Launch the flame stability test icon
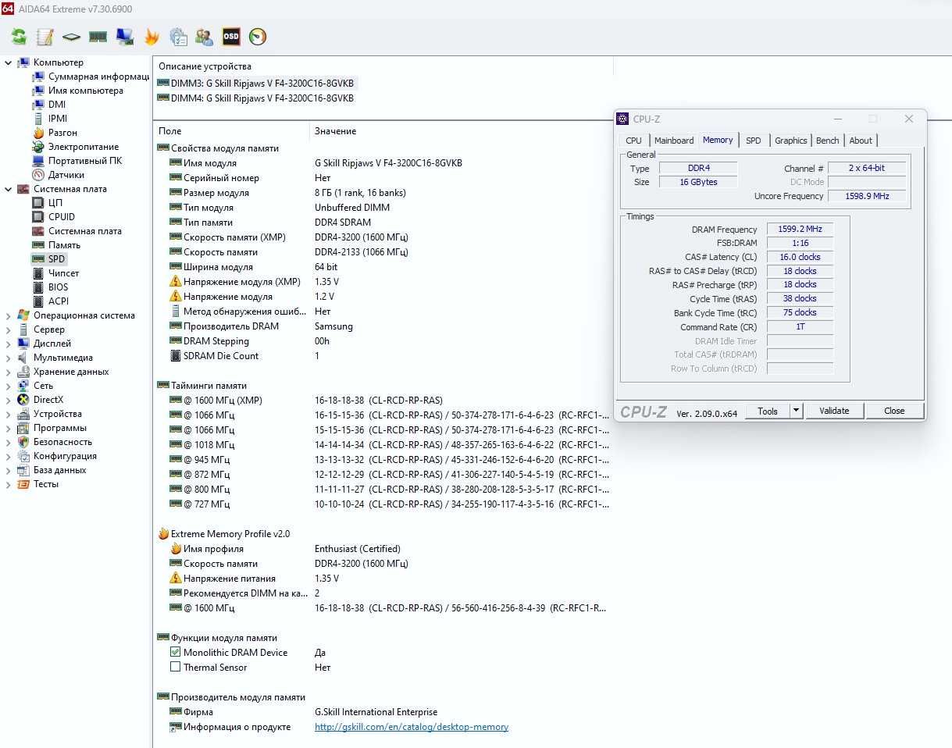The width and height of the screenshot is (952, 748). [152, 36]
